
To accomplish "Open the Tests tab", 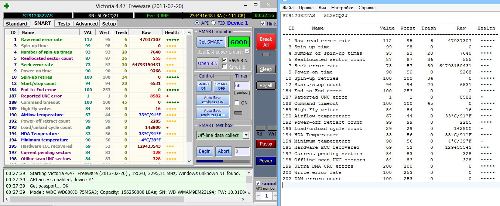I will coord(64,24).
